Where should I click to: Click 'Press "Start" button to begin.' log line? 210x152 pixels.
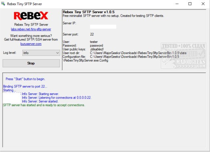(x=25, y=79)
